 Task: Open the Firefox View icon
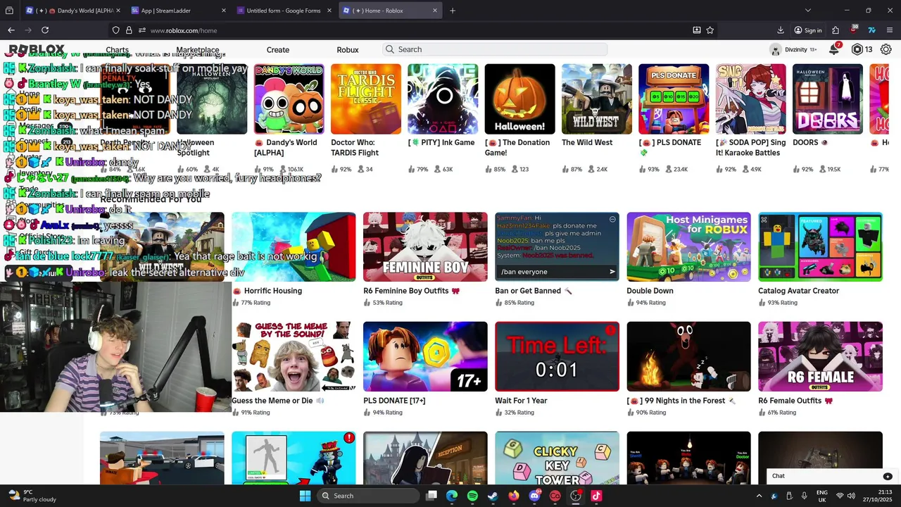coord(9,11)
